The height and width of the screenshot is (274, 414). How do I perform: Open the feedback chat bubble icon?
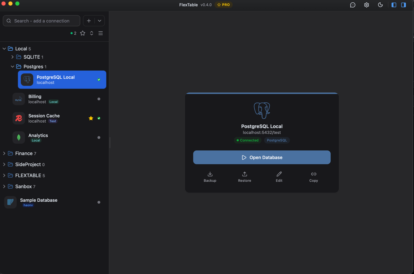[x=352, y=5]
